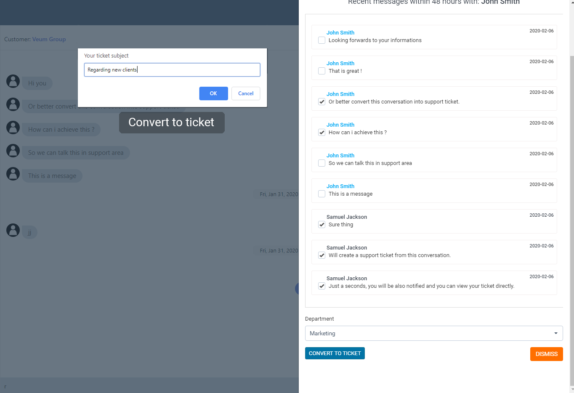Image resolution: width=574 pixels, height=393 pixels.
Task: Click the CONVERT TO TICKET button
Action: pos(335,353)
